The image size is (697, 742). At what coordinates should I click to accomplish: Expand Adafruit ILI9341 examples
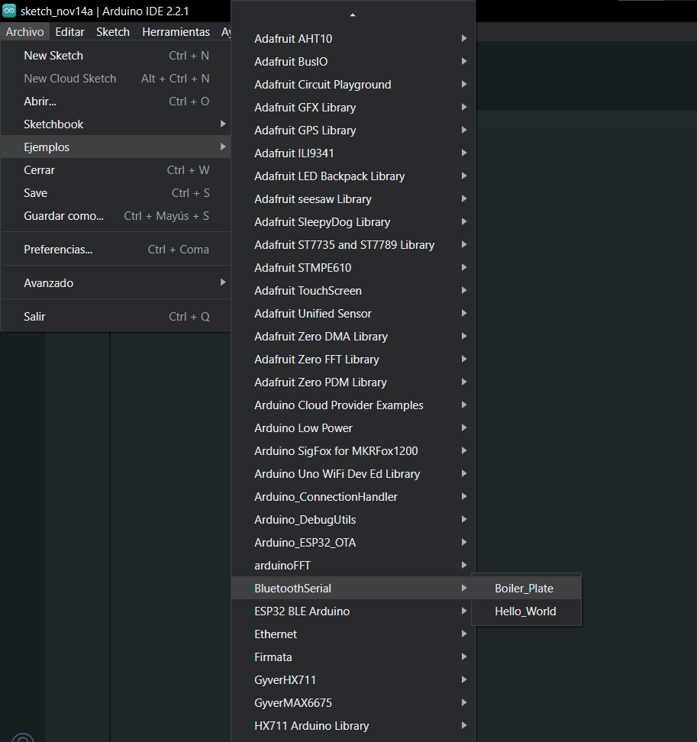coord(353,153)
